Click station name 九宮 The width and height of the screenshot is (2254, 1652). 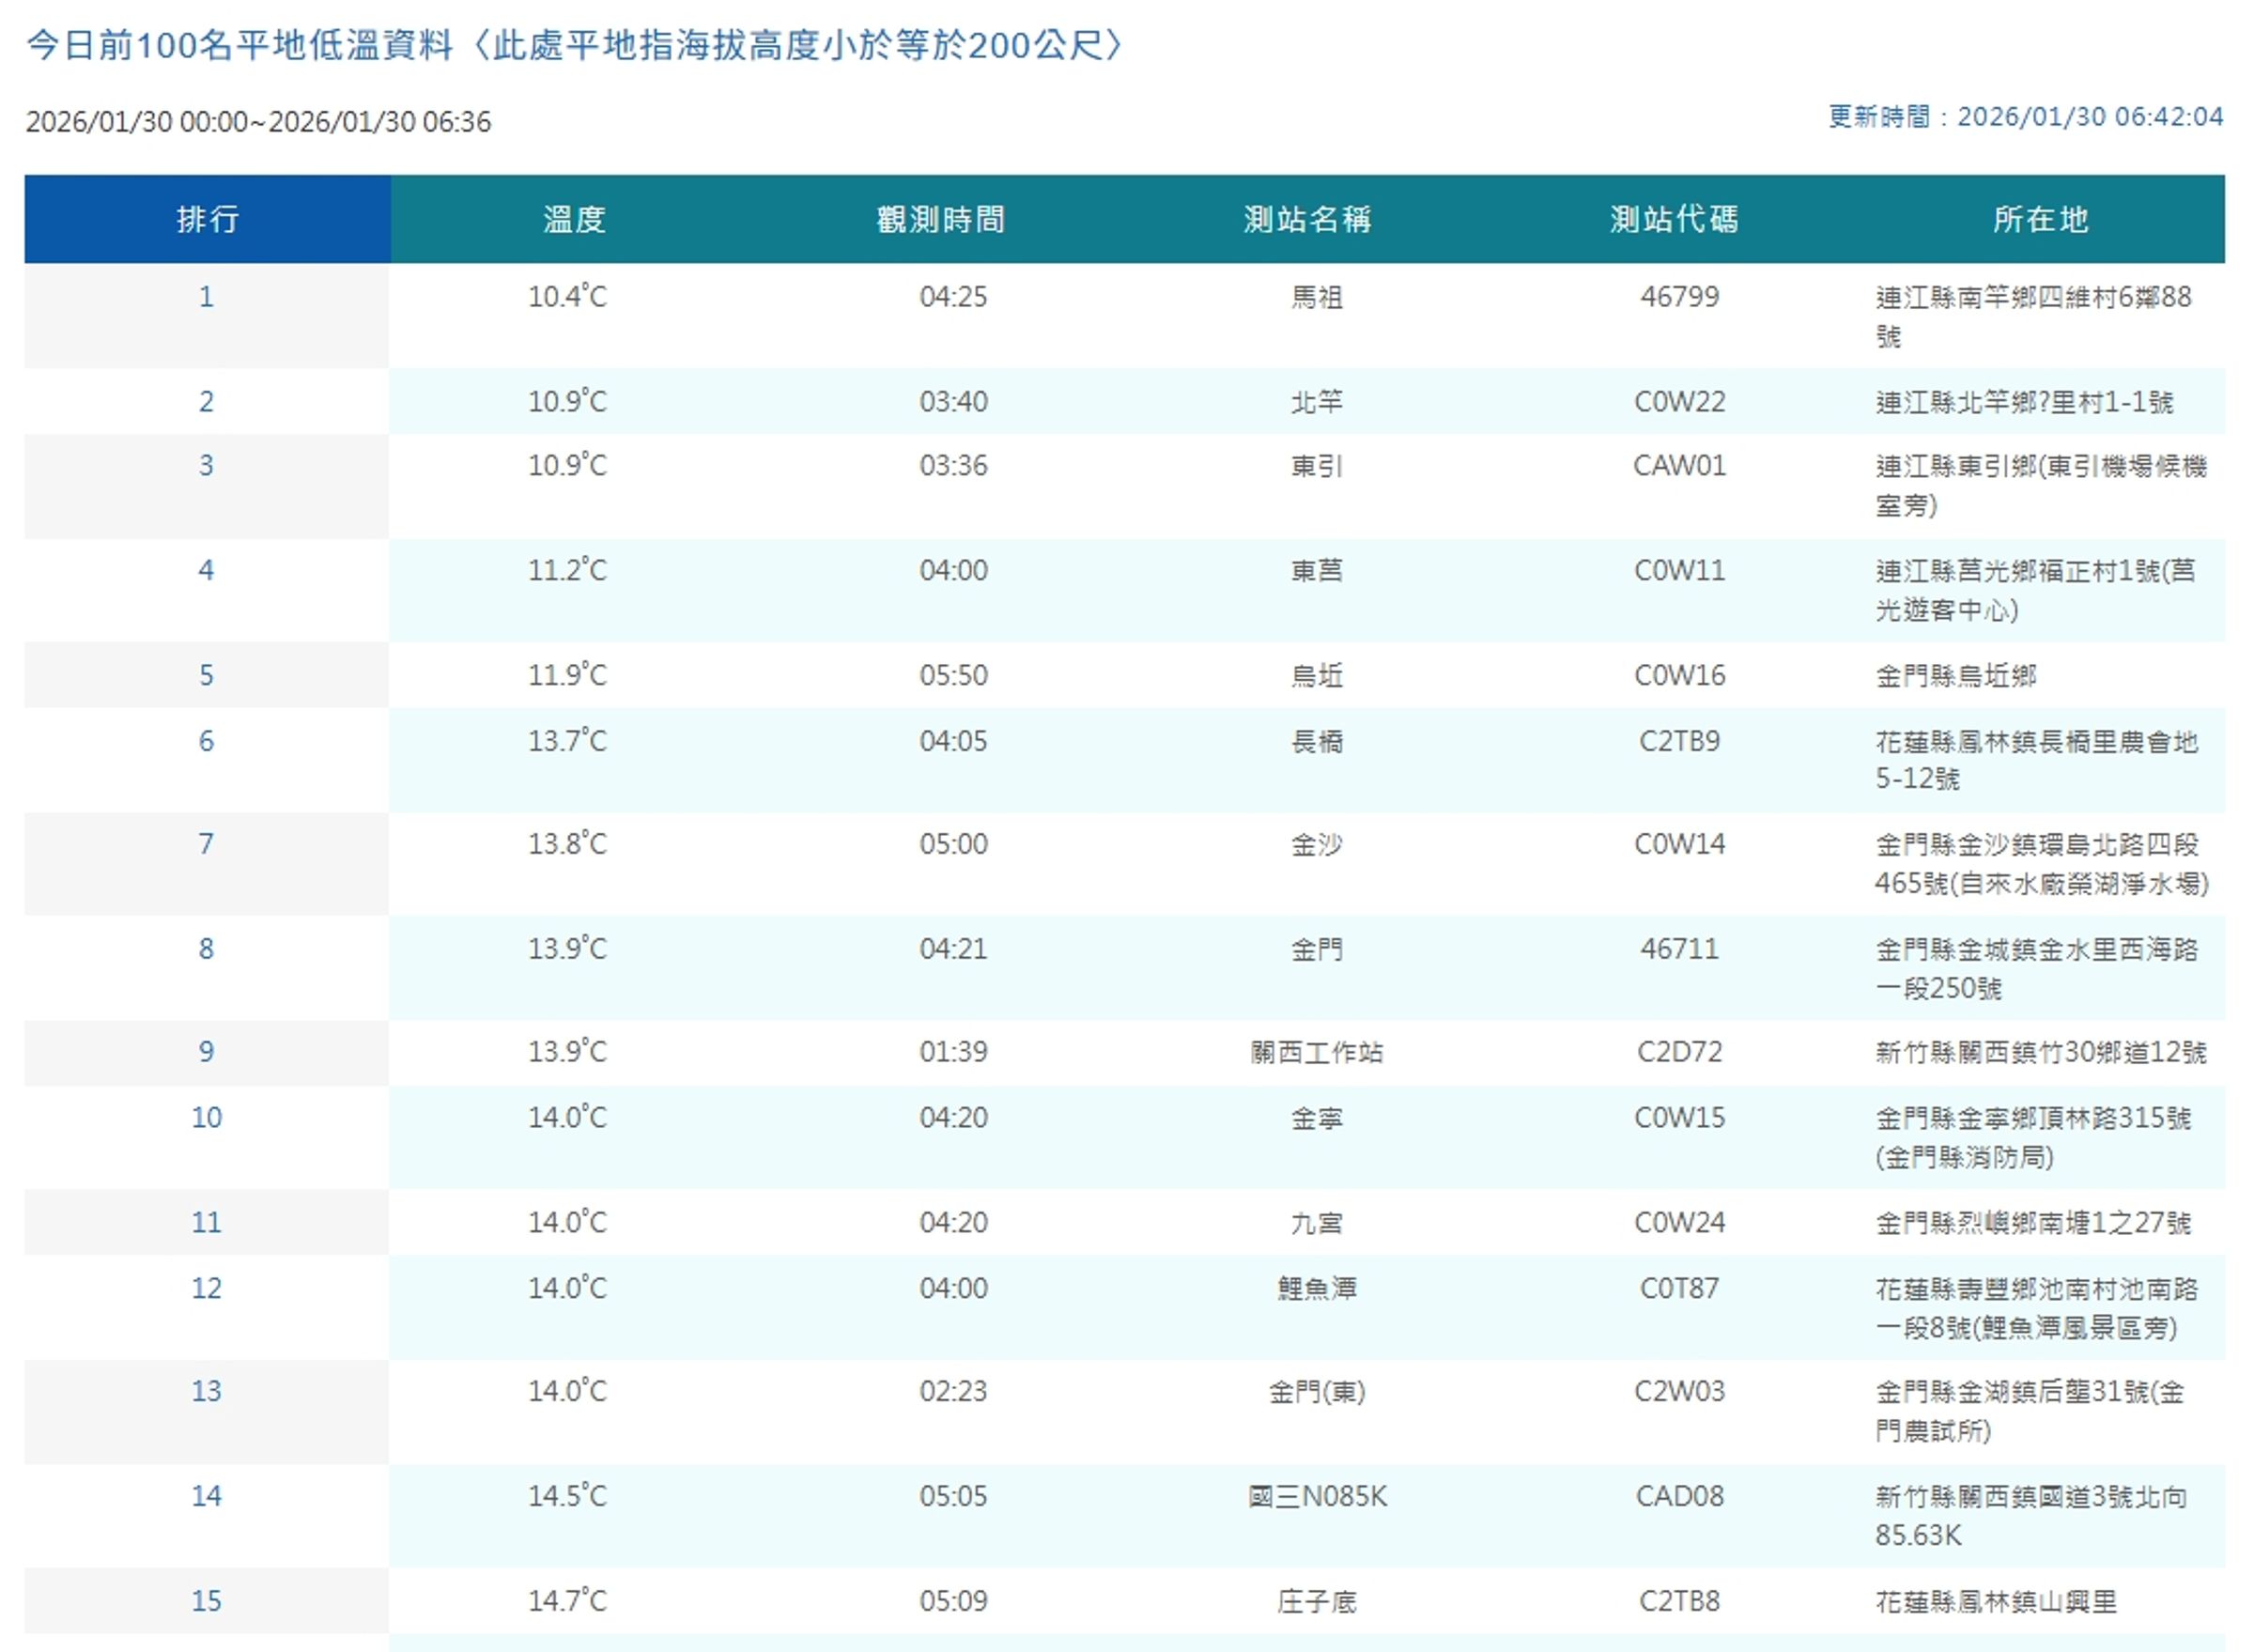[x=1316, y=1223]
